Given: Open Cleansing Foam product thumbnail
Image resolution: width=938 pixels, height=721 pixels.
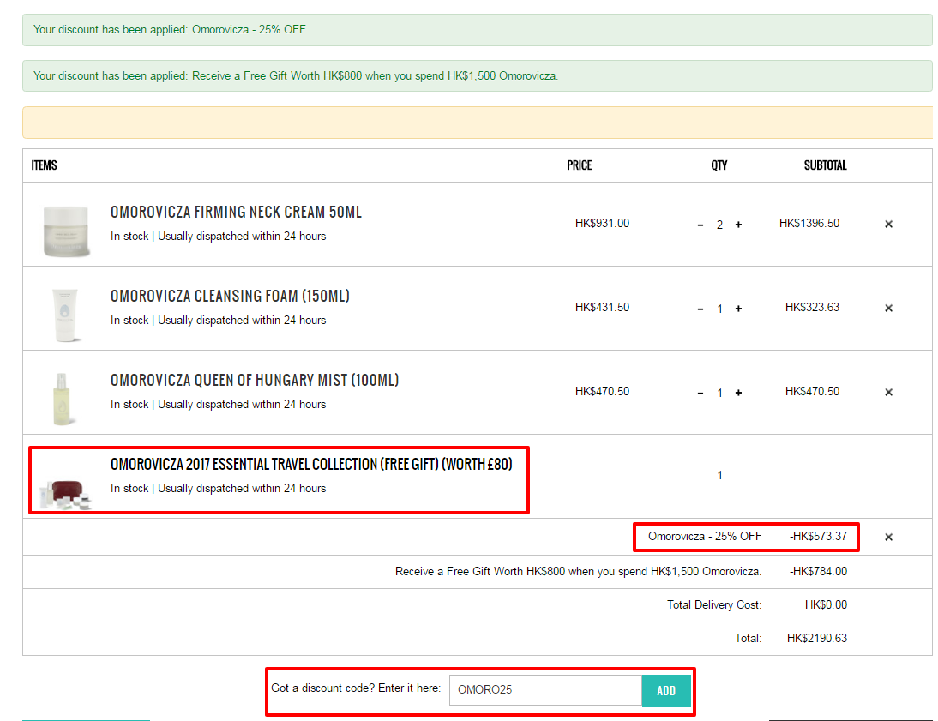Looking at the screenshot, I should tap(65, 315).
